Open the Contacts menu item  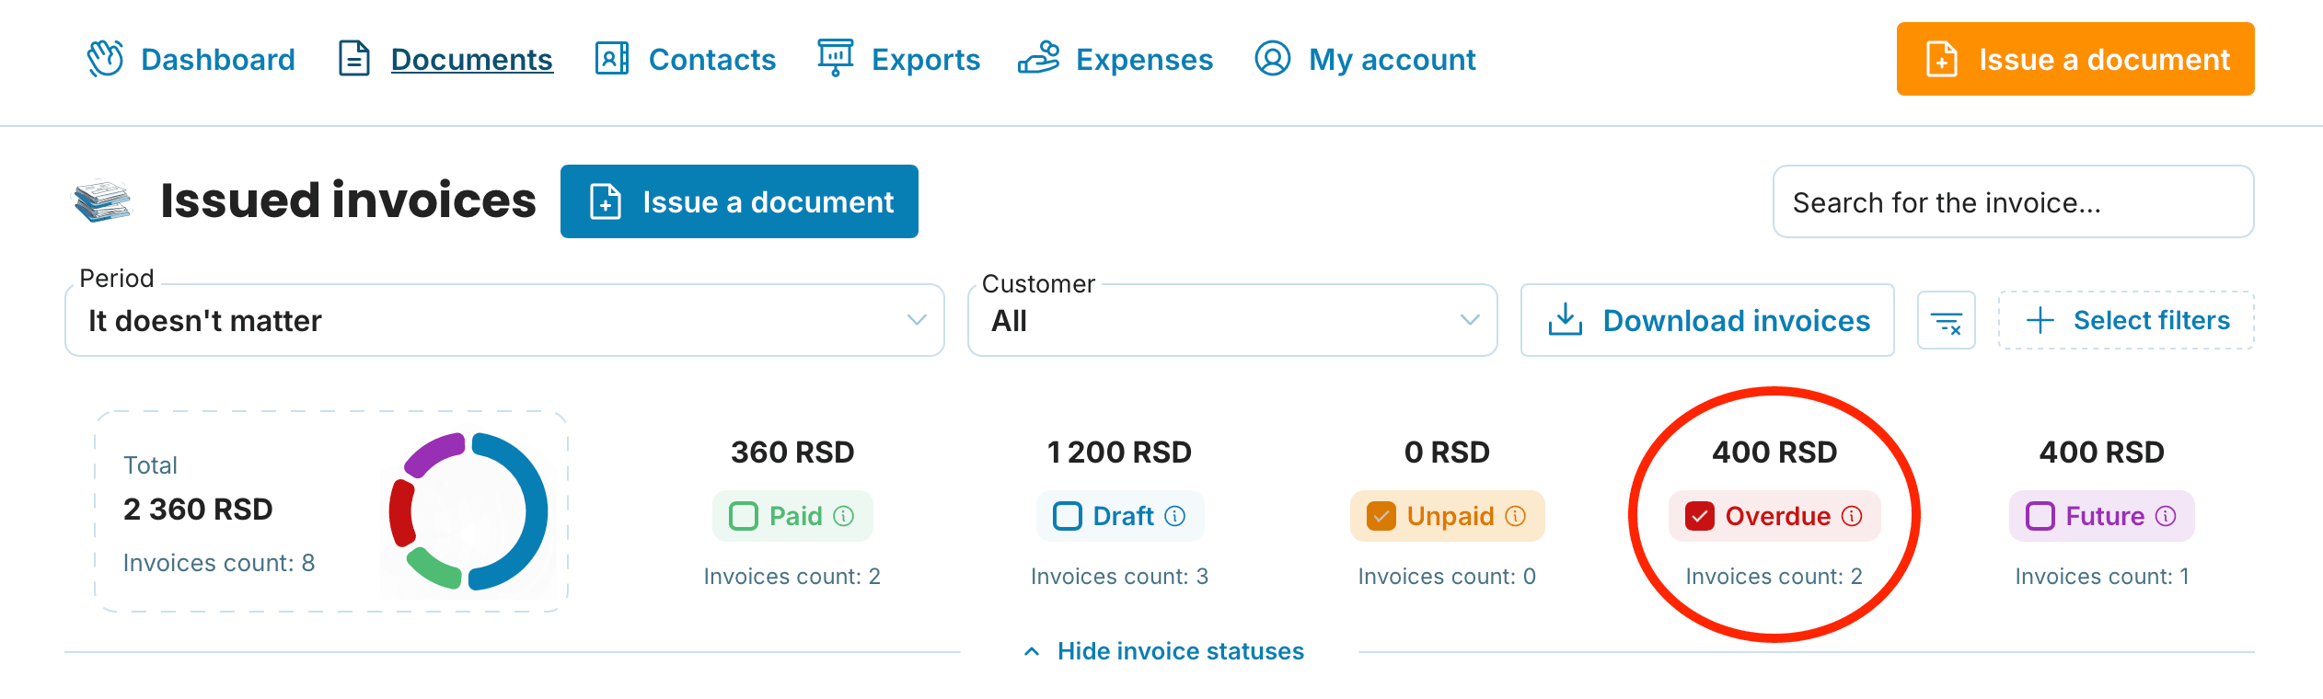pyautogui.click(x=686, y=59)
